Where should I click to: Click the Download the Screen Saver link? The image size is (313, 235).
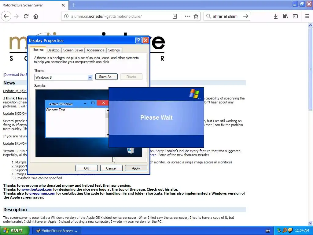[15, 75]
